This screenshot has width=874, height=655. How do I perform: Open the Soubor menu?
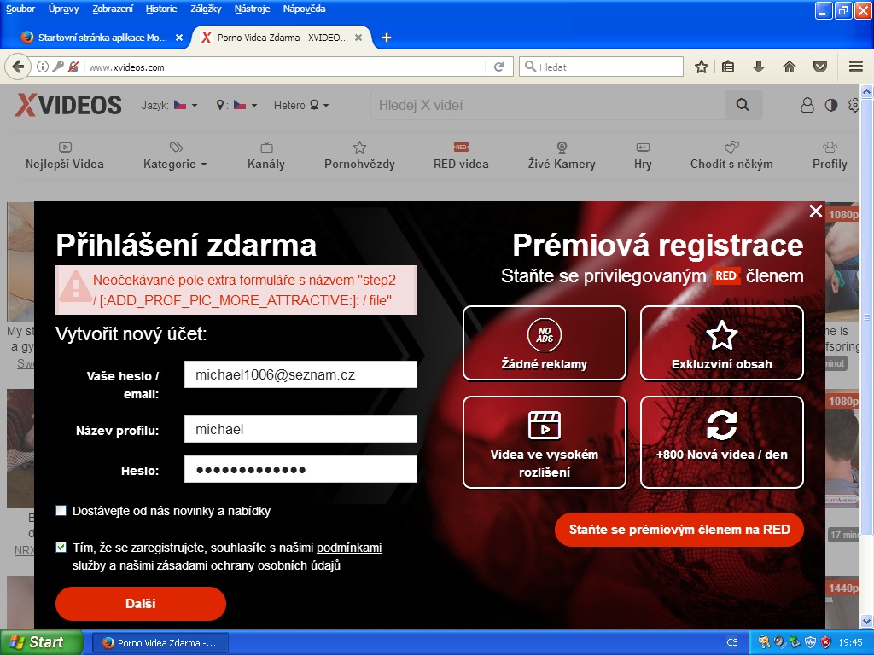tap(20, 9)
